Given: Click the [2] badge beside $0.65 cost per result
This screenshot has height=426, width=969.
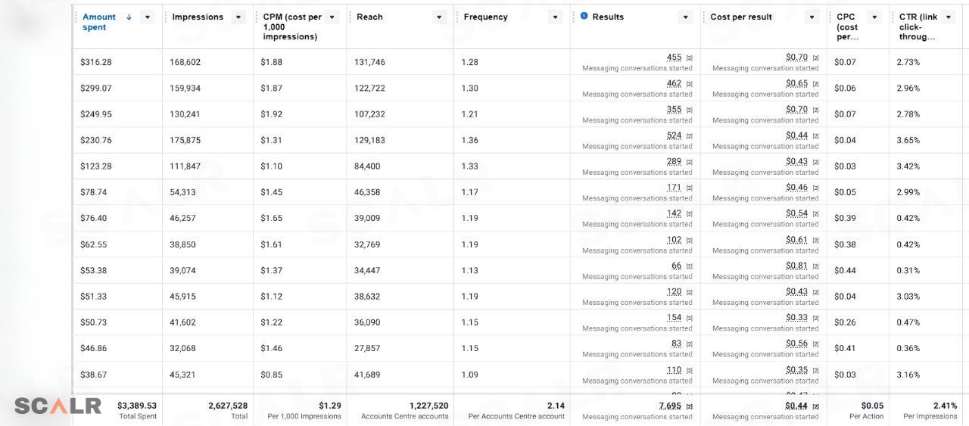Looking at the screenshot, I should point(815,84).
